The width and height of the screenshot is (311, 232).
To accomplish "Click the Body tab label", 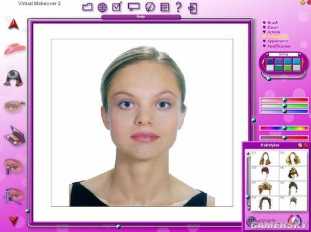I will 141,17.
